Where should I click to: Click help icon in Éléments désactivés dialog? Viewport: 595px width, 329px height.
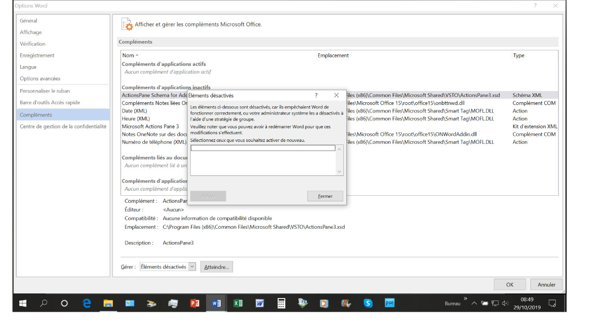pos(316,95)
